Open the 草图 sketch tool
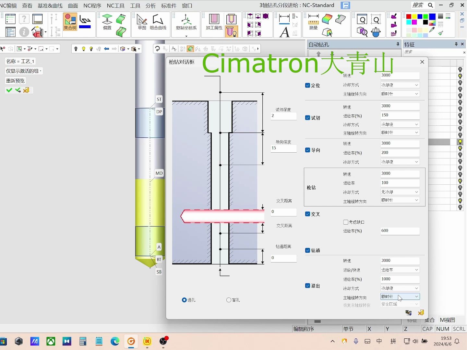Image resolution: width=467 pixels, height=350 pixels. point(142,22)
